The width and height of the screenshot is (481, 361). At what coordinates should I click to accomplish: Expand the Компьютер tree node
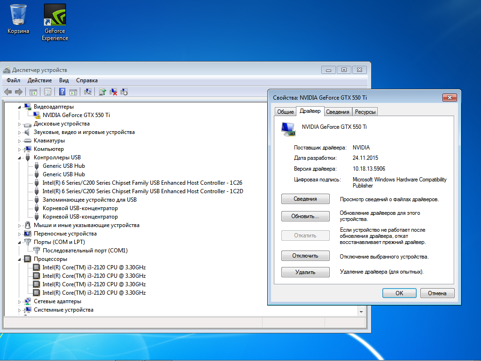19,149
